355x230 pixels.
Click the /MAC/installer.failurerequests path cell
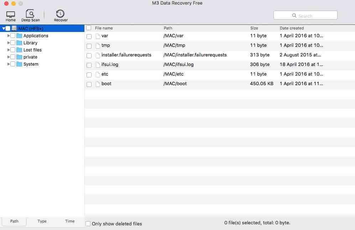pyautogui.click(x=195, y=55)
